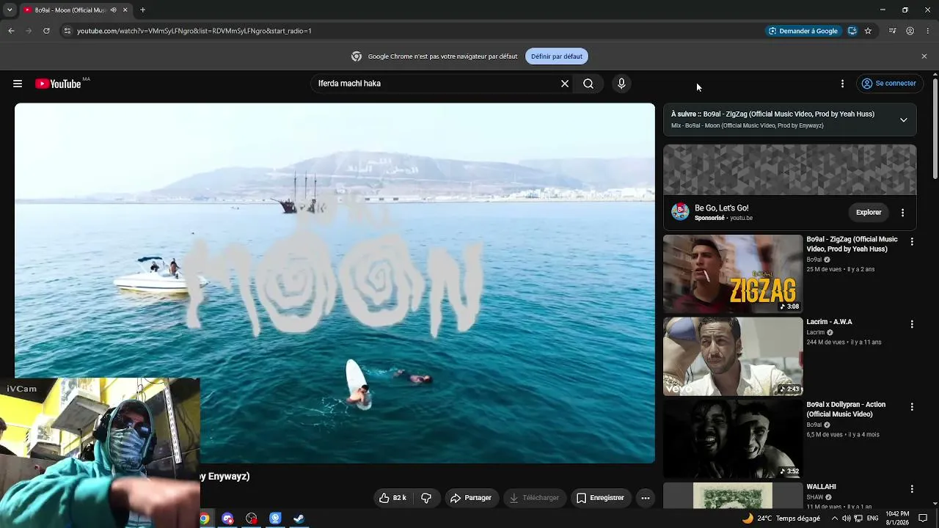Click the Moon video player
This screenshot has height=528, width=939.
tap(335, 283)
